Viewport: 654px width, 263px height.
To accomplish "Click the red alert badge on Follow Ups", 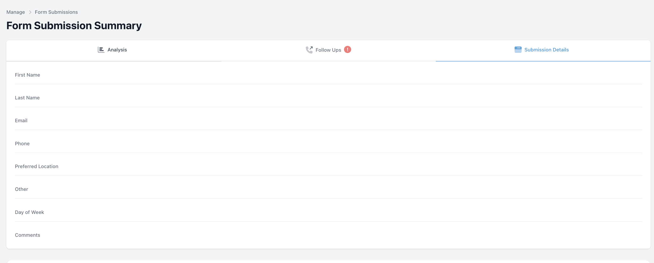I will pyautogui.click(x=347, y=50).
